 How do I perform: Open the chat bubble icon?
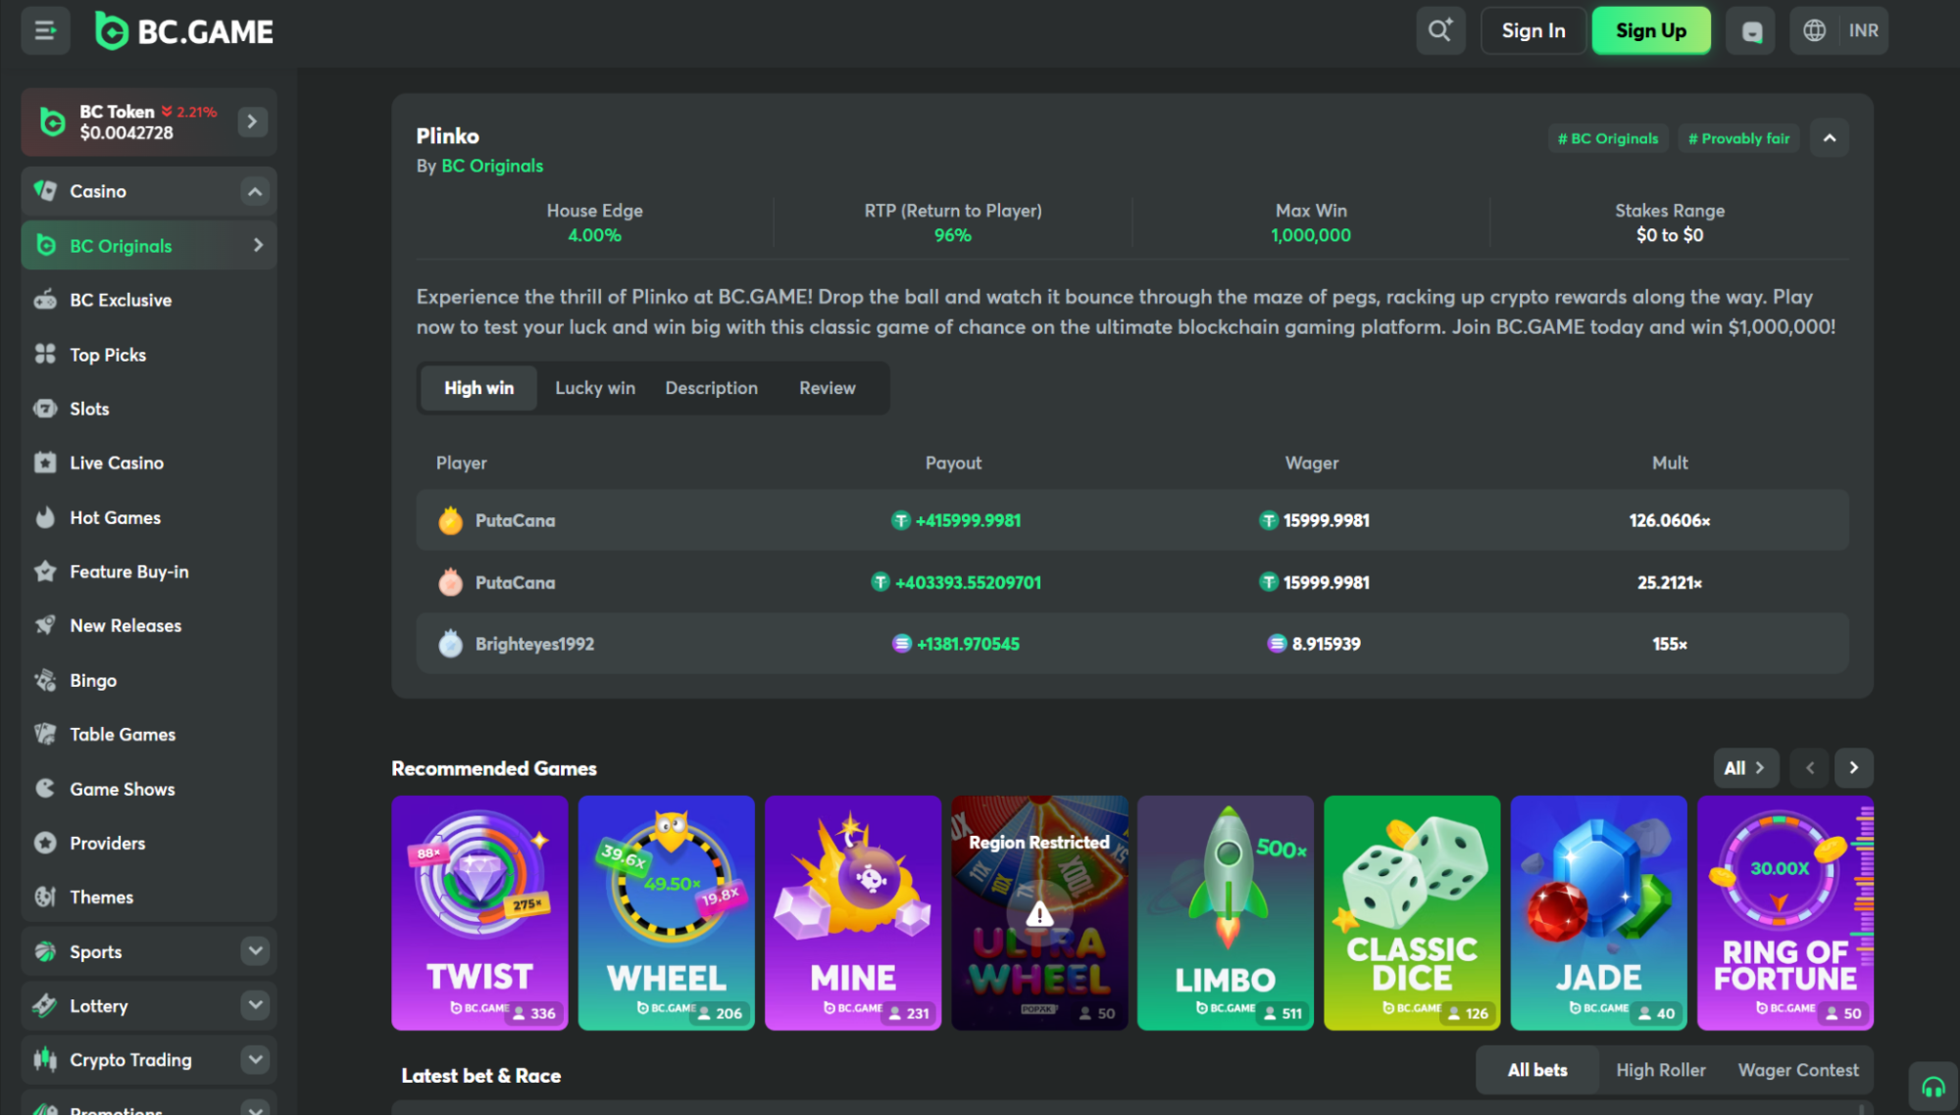1751,30
